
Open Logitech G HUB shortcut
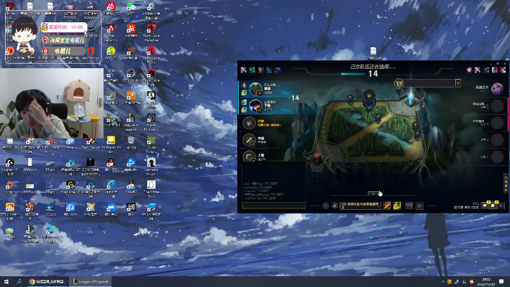point(10,167)
